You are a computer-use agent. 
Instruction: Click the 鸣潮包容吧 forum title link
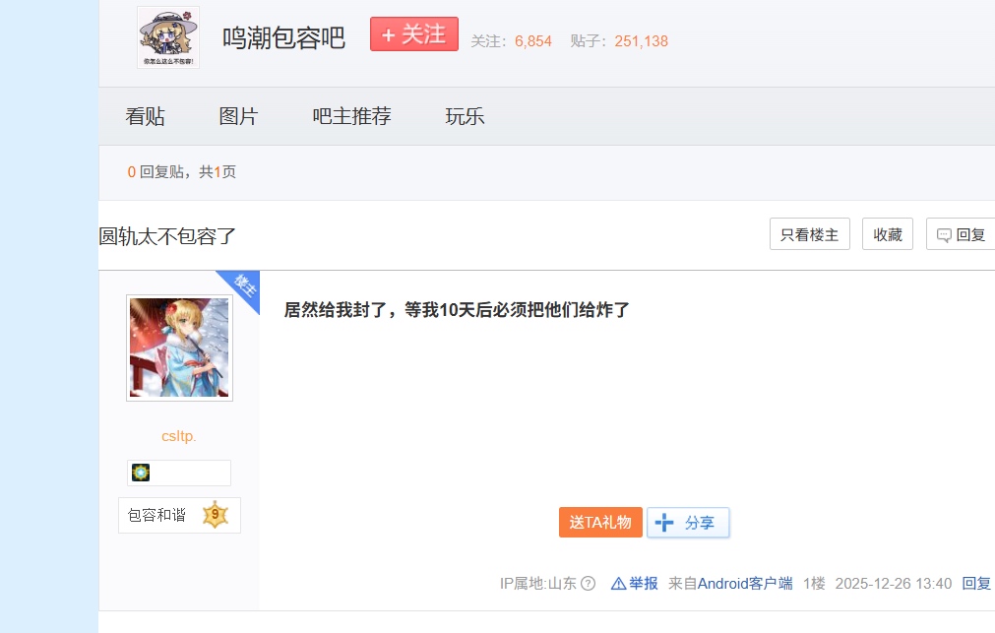[283, 38]
